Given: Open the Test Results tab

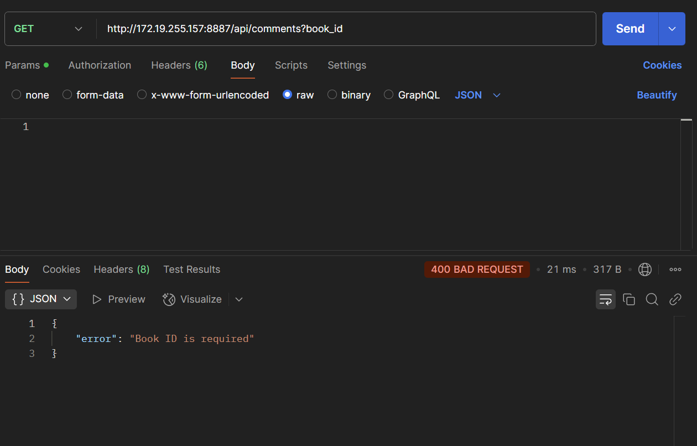Looking at the screenshot, I should [192, 269].
